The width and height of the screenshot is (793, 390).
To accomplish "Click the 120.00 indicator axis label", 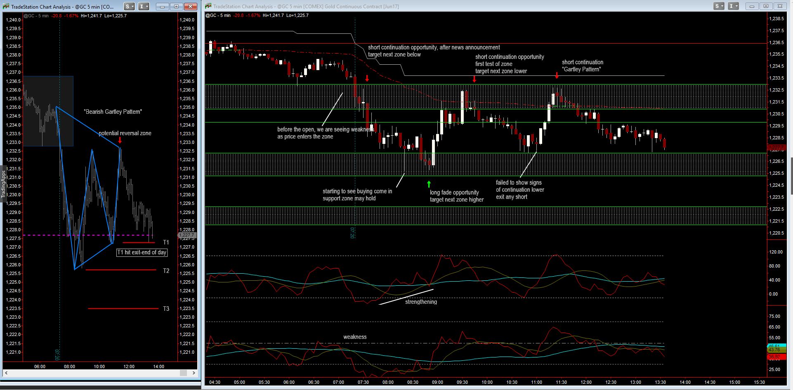I will (x=776, y=252).
